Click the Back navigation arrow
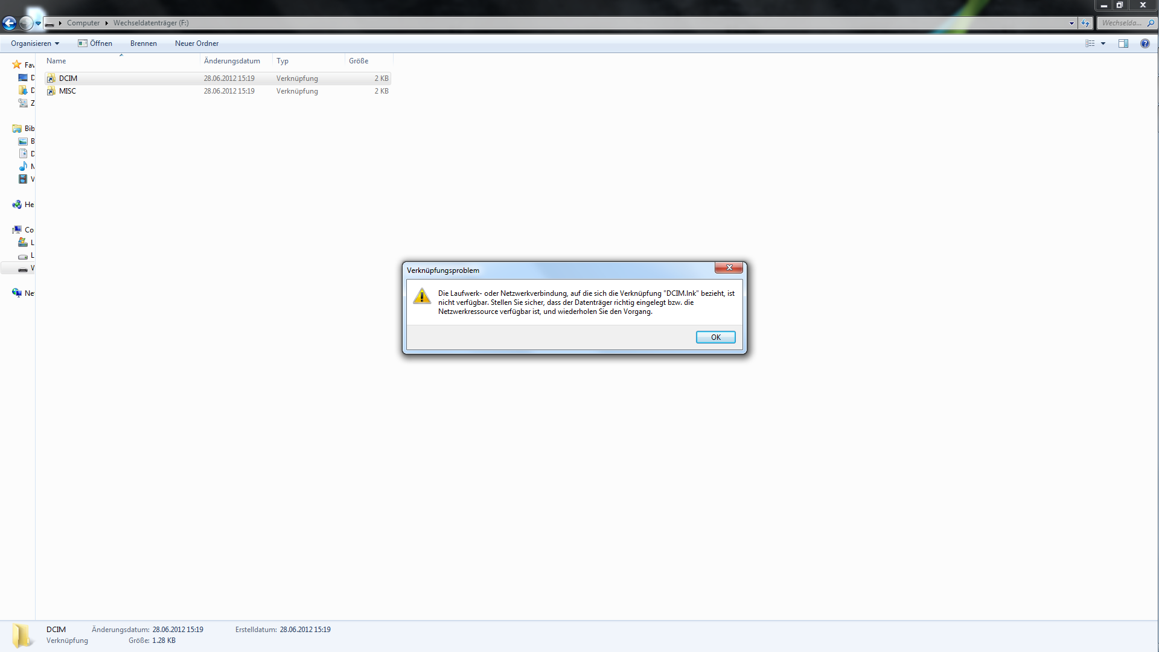The width and height of the screenshot is (1159, 652). tap(10, 23)
